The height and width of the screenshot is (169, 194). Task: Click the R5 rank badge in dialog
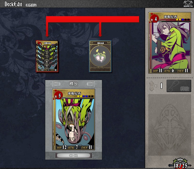(x=58, y=96)
